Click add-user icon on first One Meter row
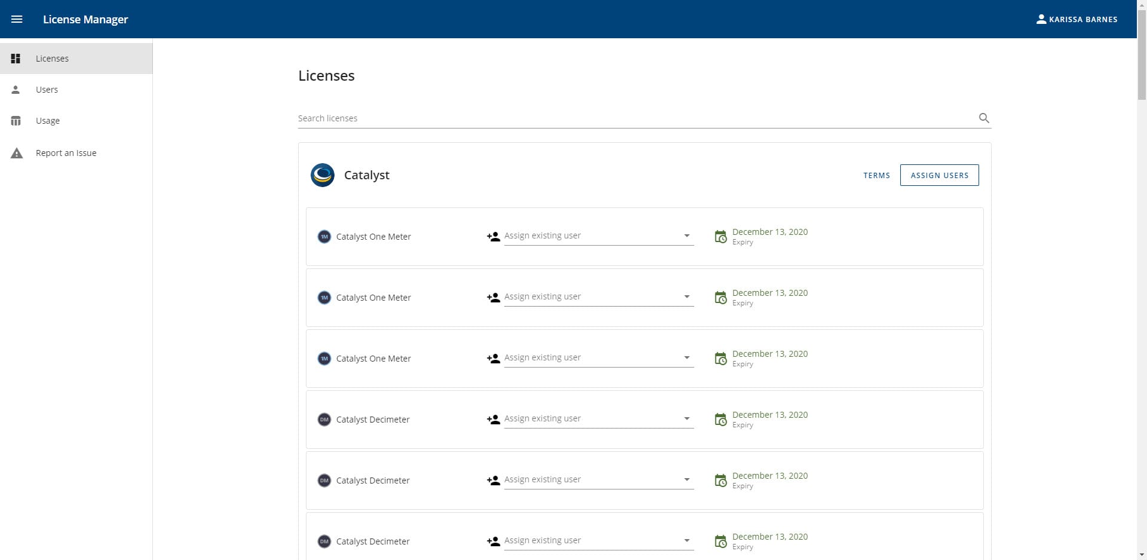 493,237
